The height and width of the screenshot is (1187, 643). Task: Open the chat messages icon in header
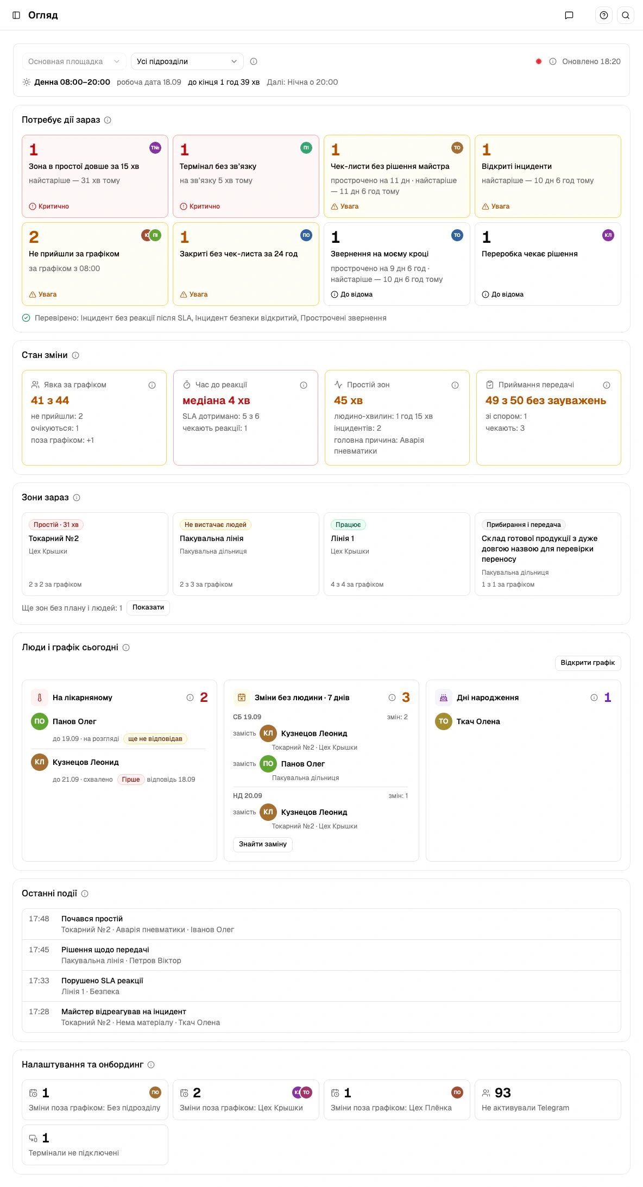[569, 15]
